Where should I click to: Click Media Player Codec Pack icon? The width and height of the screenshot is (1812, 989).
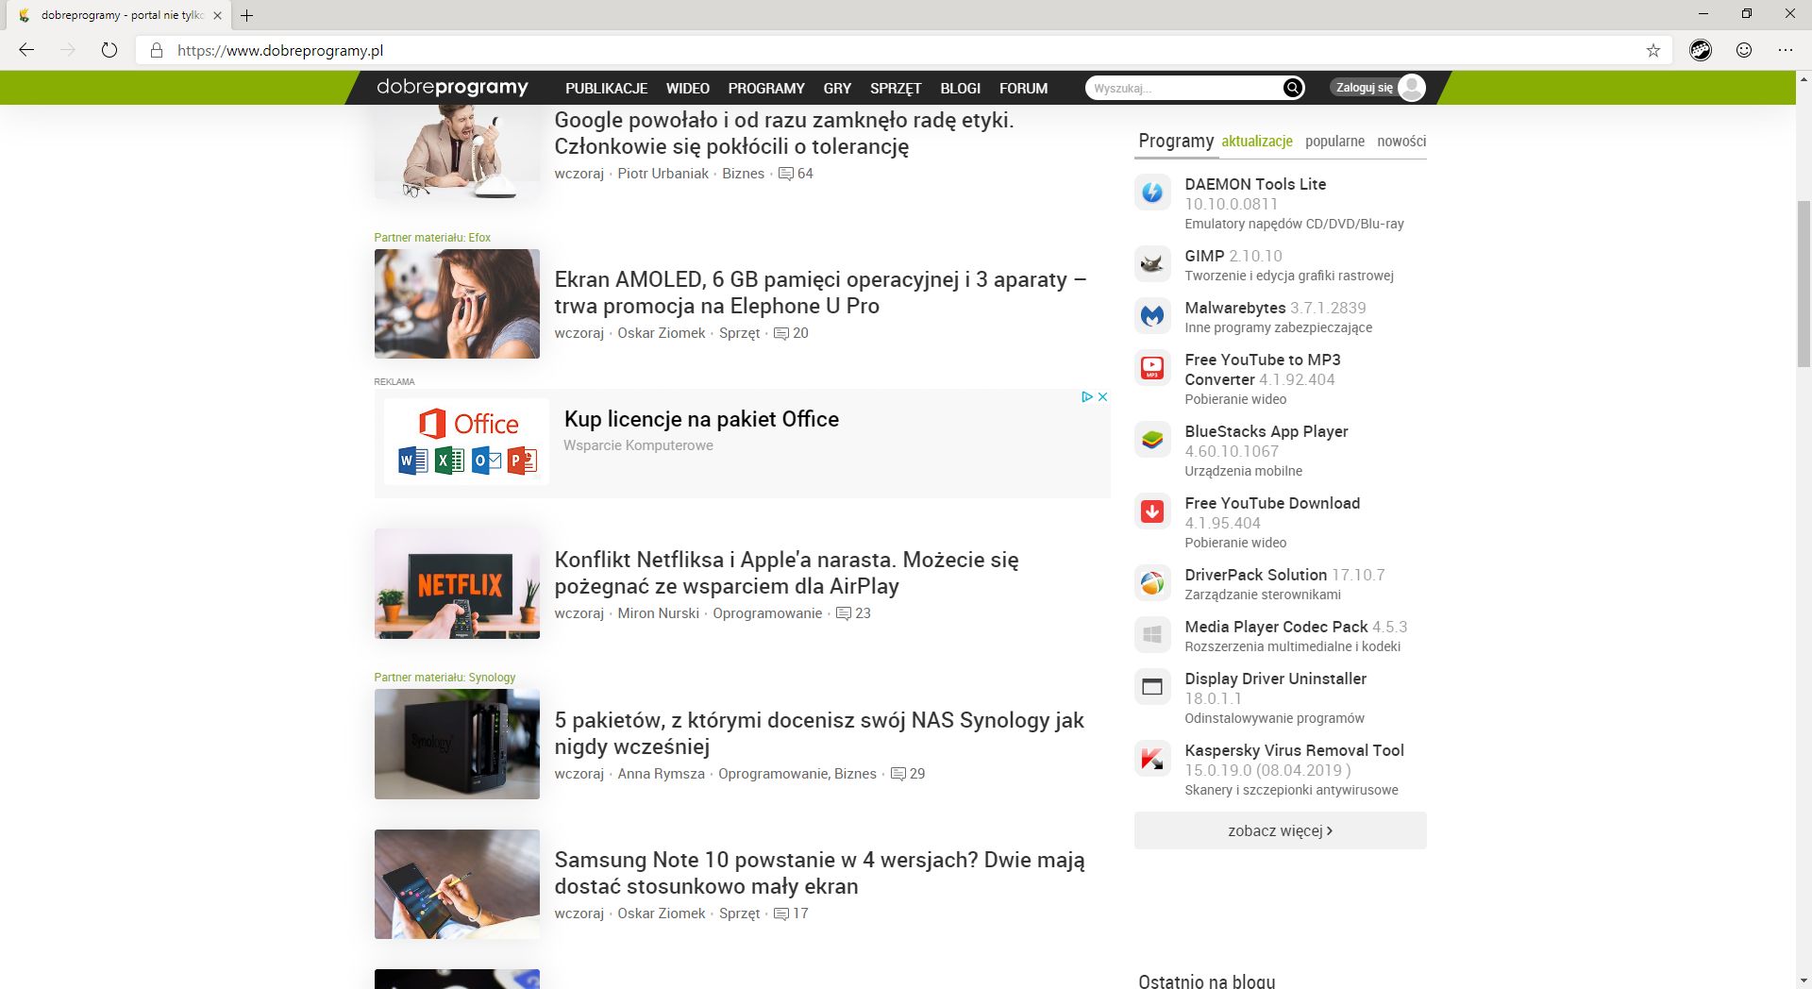(1152, 635)
